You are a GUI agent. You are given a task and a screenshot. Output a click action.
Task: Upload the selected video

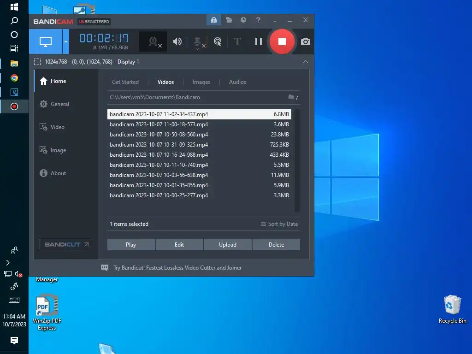pos(228,245)
